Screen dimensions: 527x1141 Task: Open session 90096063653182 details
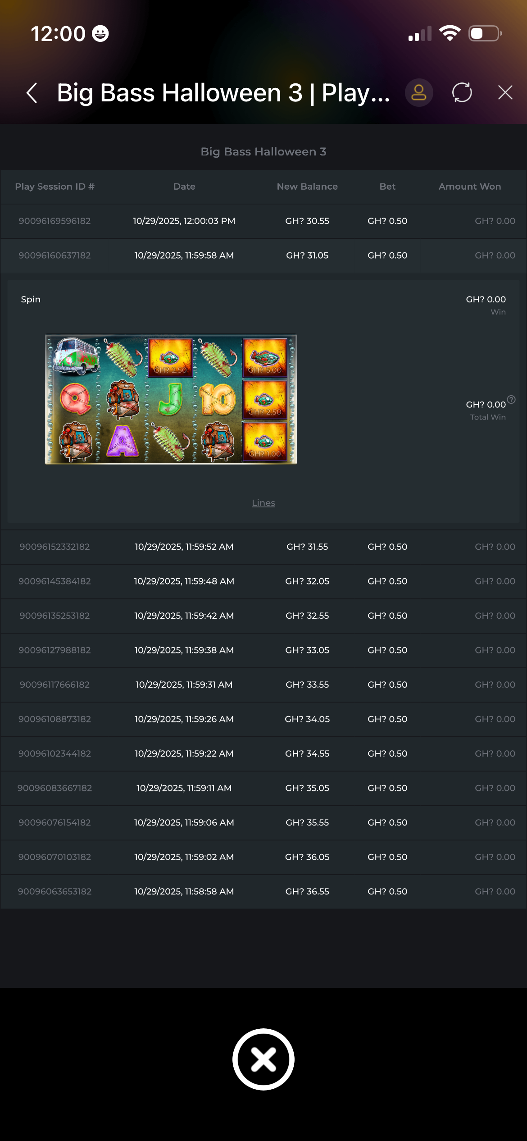[263, 892]
